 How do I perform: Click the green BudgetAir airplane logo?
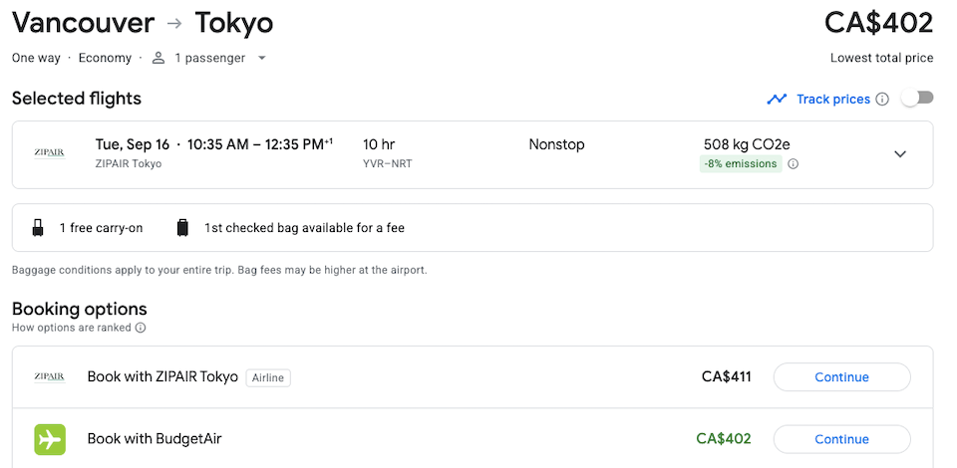coord(50,439)
